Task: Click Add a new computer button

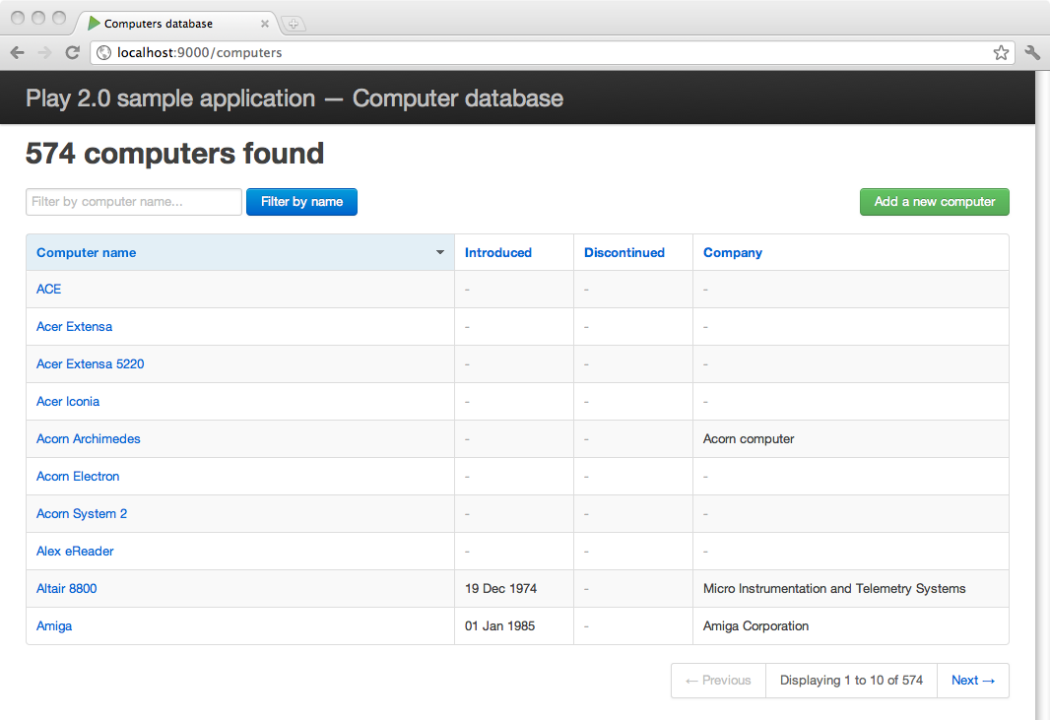Action: pos(934,202)
